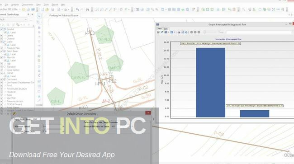Click the Copy icon in Graph toolbar
This screenshot has height=164, width=294.
tap(186, 32)
